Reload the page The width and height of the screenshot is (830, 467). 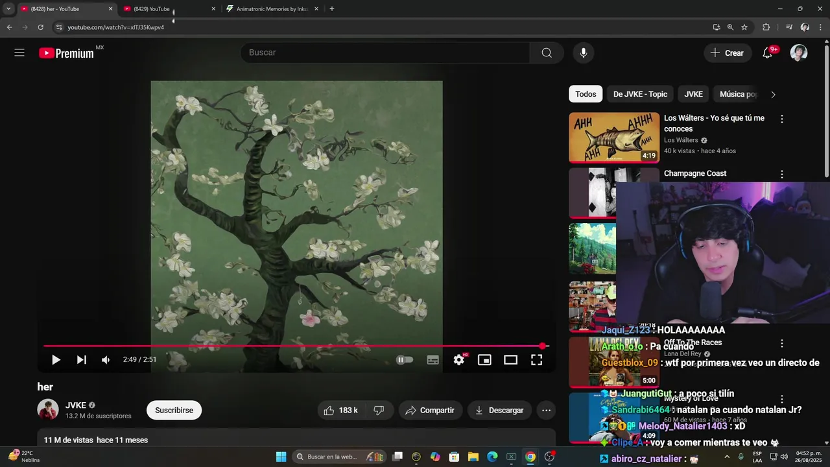coord(40,27)
